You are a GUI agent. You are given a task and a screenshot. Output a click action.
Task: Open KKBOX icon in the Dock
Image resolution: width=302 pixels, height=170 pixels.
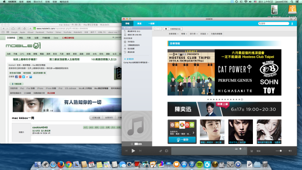tap(207, 164)
